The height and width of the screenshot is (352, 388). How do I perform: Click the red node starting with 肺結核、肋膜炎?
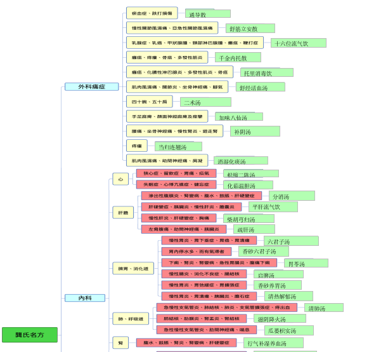click(x=202, y=318)
